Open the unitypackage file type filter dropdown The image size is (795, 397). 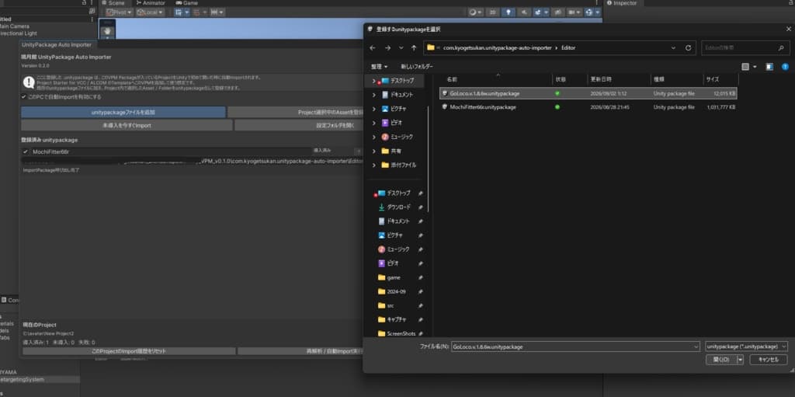[x=746, y=347]
